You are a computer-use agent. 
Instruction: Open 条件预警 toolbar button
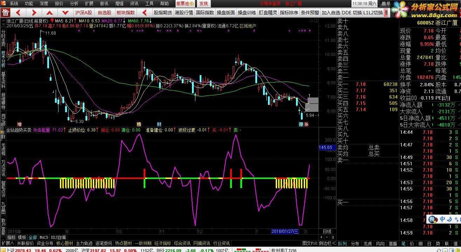[x=310, y=13]
